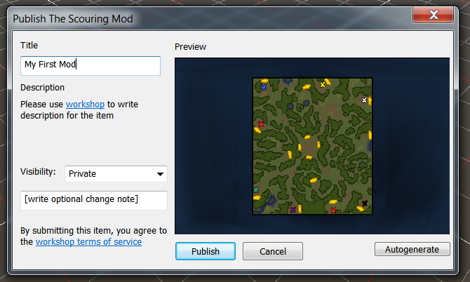Click the white start marker on the map
470x282 pixels.
(364, 100)
